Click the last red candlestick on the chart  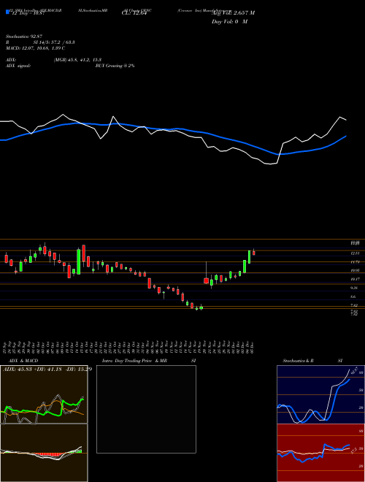[x=254, y=253]
